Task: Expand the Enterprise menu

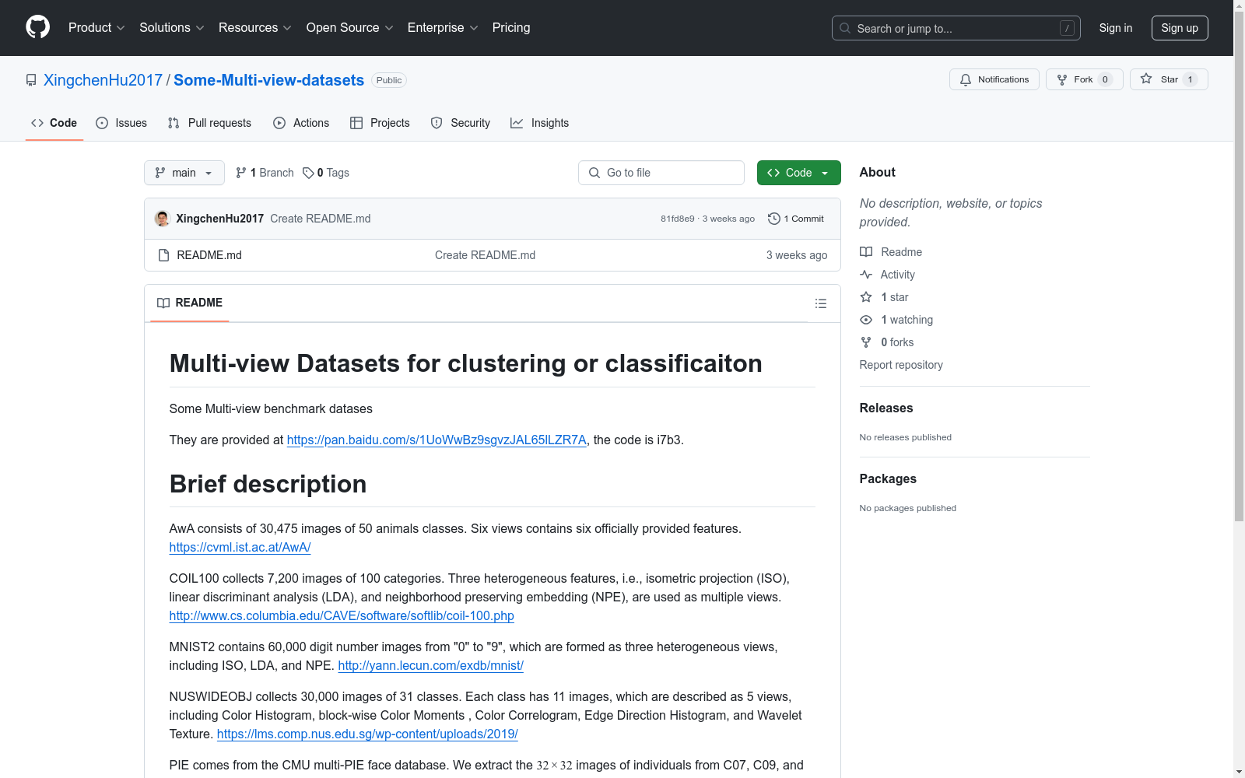Action: coord(443,27)
